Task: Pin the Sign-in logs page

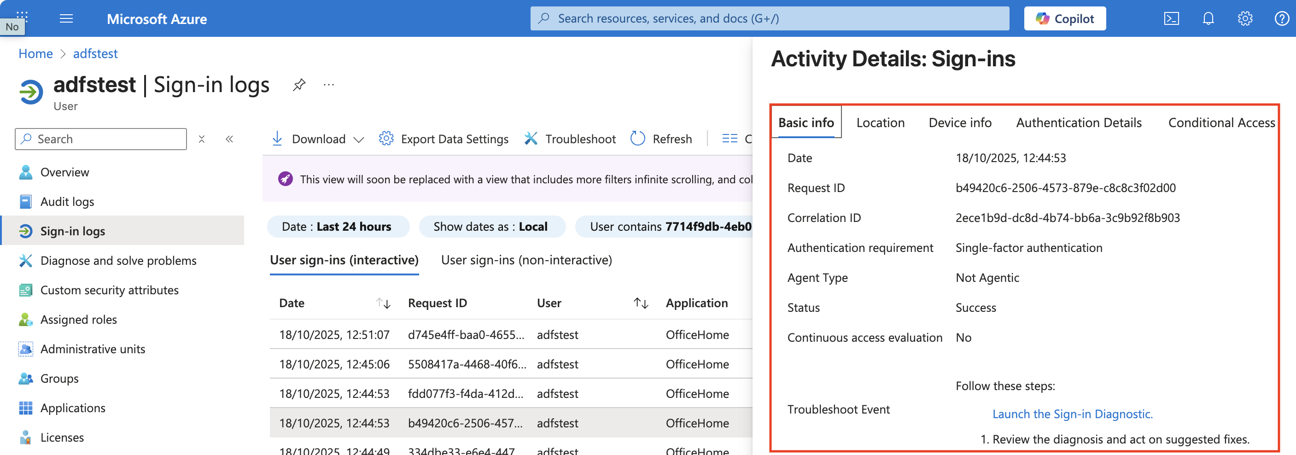Action: [299, 85]
